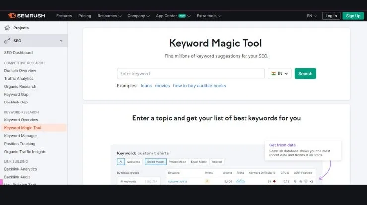Image resolution: width=367 pixels, height=205 pixels.
Task: Click the India flag icon
Action: 273,74
